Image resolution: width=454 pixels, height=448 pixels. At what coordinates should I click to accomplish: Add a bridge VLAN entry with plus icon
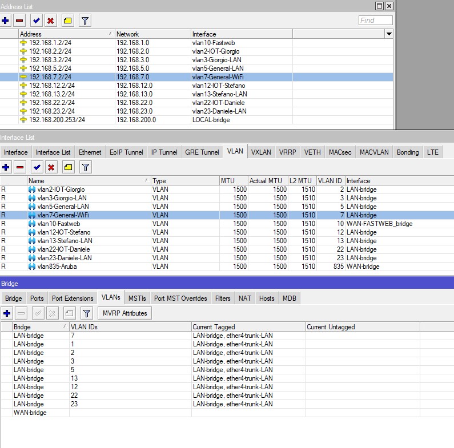coord(7,313)
